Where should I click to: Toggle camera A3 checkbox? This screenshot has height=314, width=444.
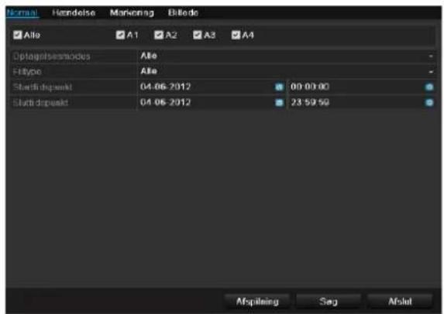[198, 35]
